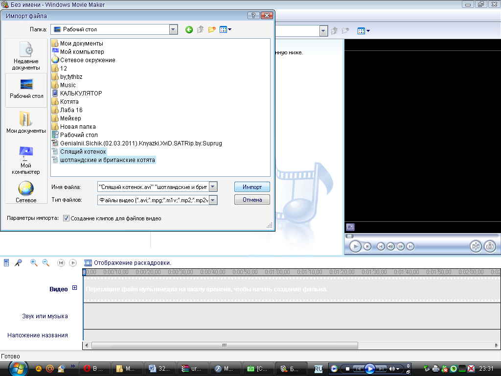Click the dialog Help question mark button
This screenshot has height=376, width=501.
pyautogui.click(x=253, y=15)
